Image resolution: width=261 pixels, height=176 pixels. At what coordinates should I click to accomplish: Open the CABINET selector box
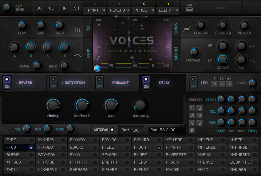pos(220,8)
